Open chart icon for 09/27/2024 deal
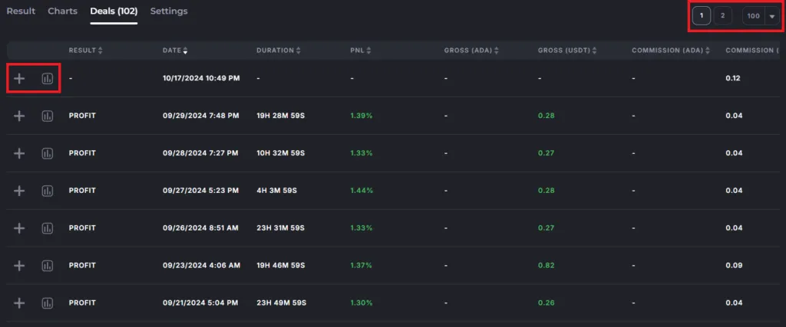Image resolution: width=786 pixels, height=327 pixels. point(48,191)
